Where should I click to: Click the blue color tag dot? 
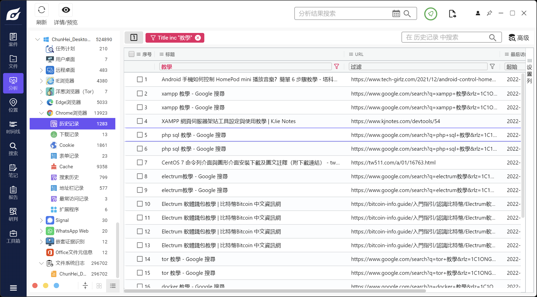57,286
